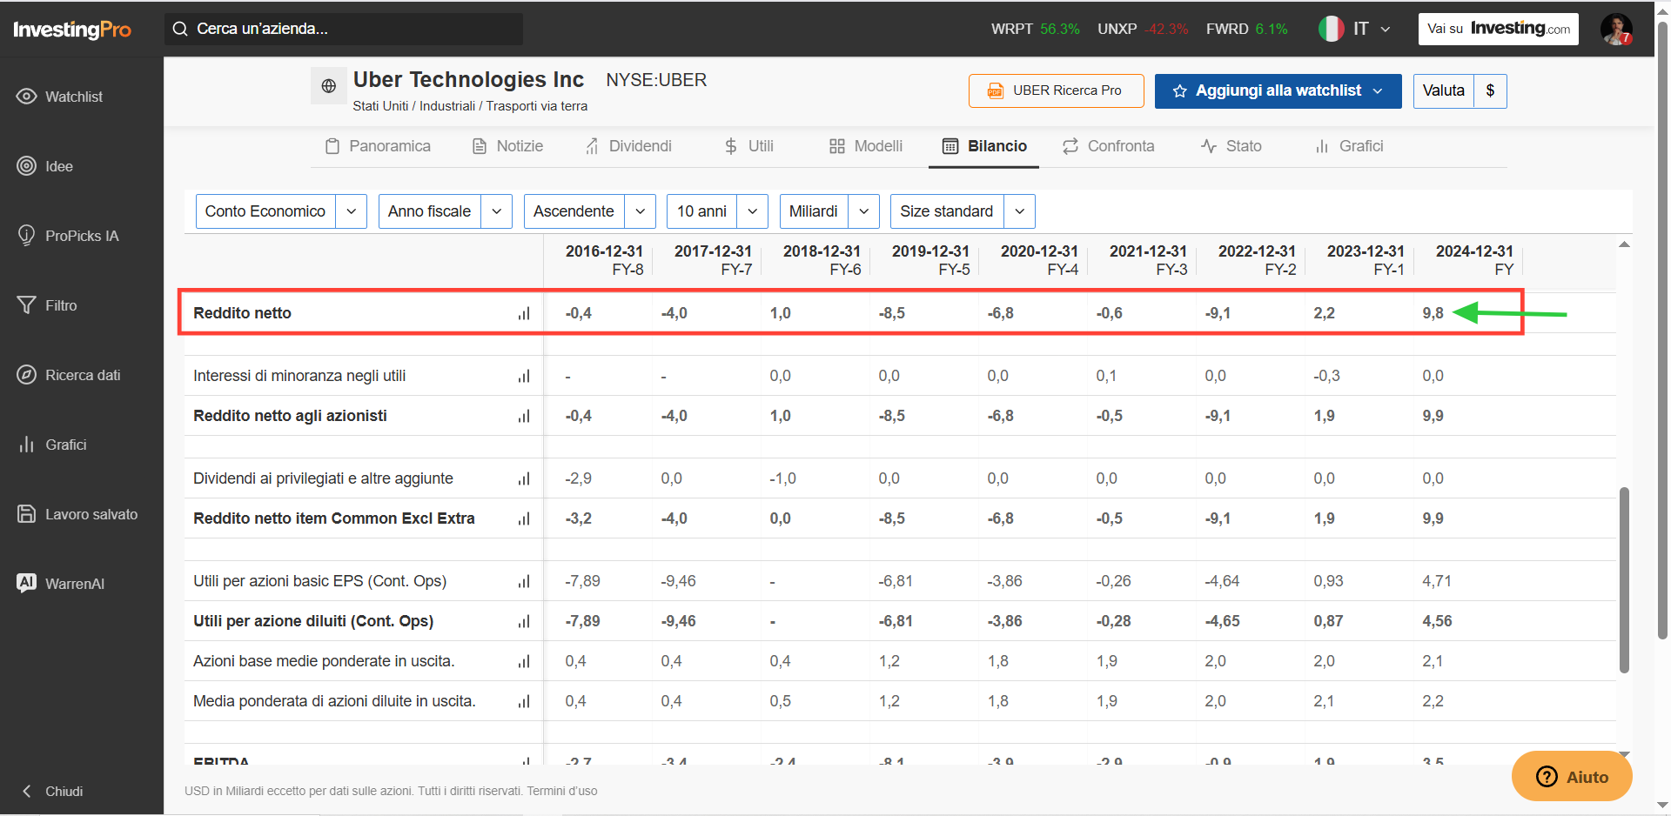The height and width of the screenshot is (816, 1671).
Task: Chart Reddito netto item Common Excl Extra
Action: [x=524, y=518]
